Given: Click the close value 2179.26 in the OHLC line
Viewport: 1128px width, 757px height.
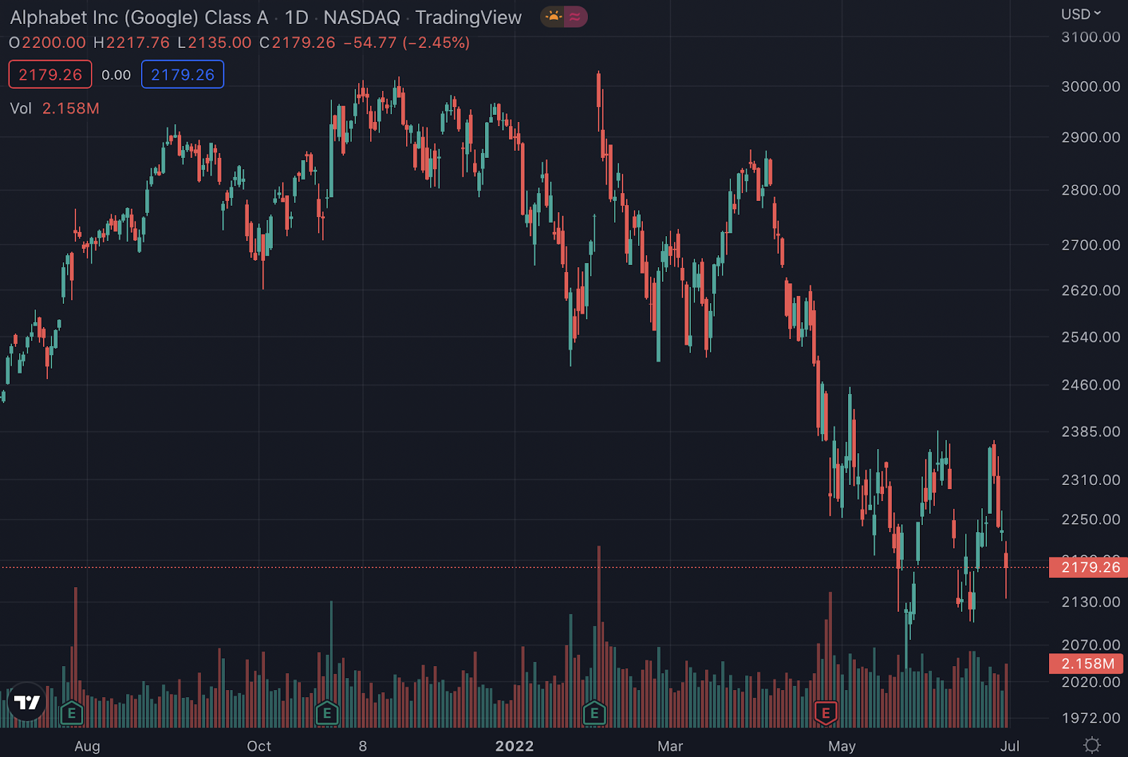Looking at the screenshot, I should [304, 43].
